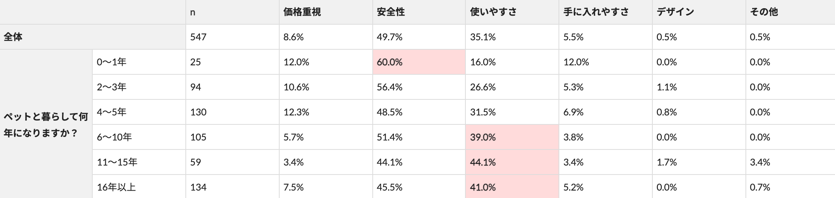Click the 11〜15年 row label
Screen dimensions: 835x198
117,162
